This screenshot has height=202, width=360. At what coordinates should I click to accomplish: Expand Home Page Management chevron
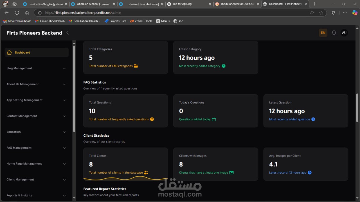click(x=64, y=164)
